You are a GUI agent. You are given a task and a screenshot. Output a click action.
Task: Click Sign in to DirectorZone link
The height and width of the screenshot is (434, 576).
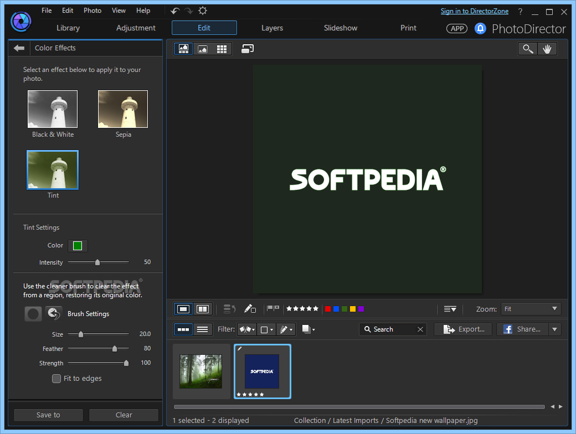click(x=475, y=11)
